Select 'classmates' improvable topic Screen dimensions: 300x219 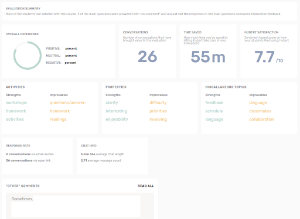(x=260, y=111)
